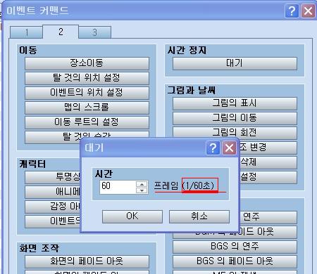Viewport: 317px width, 274px height.
Task: Open 맵의 스크롤 command
Action: 87,107
